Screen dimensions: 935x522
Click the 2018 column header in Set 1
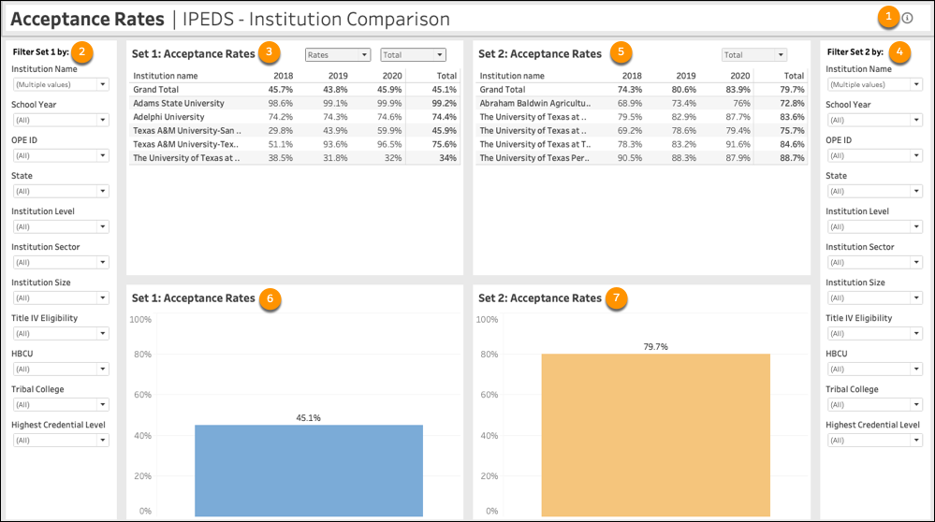(x=284, y=76)
